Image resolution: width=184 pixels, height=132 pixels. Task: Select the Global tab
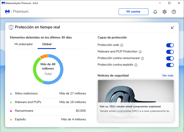(47, 44)
